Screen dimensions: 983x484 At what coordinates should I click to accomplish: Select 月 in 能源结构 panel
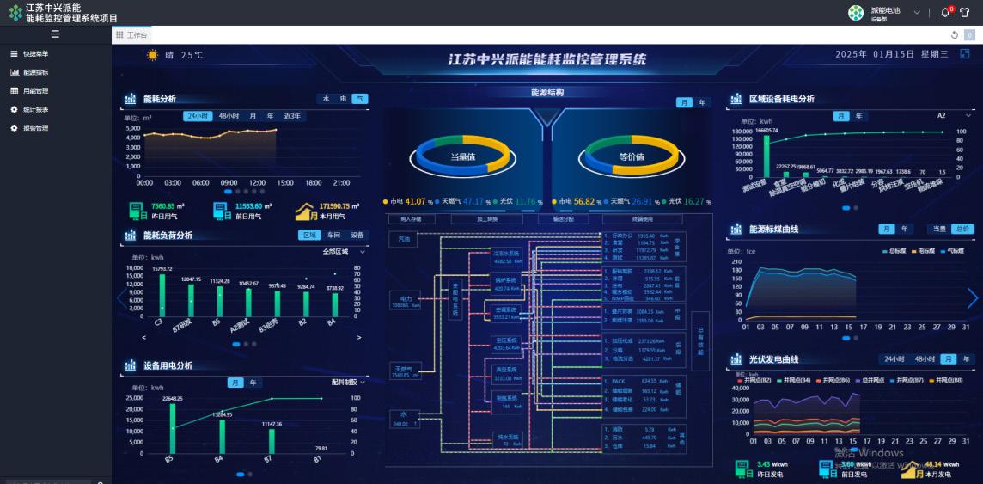684,102
